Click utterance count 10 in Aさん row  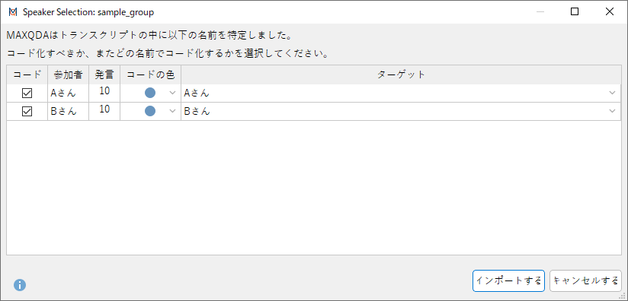pyautogui.click(x=104, y=91)
